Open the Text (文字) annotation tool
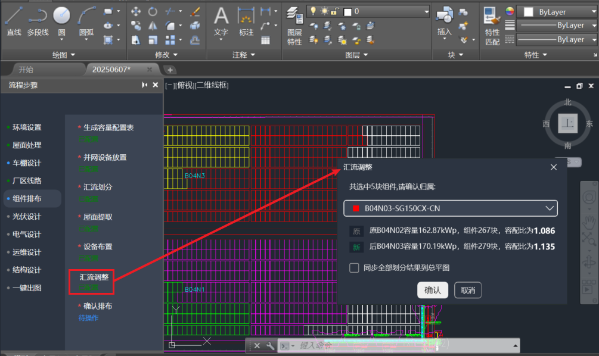The image size is (599, 356). (221, 21)
